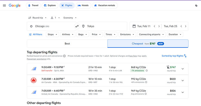Screen dimensions: 201x106
Task: Select the Flights tab
Action: (67, 5)
